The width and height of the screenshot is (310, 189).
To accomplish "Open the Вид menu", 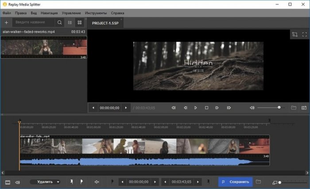I will pos(34,13).
